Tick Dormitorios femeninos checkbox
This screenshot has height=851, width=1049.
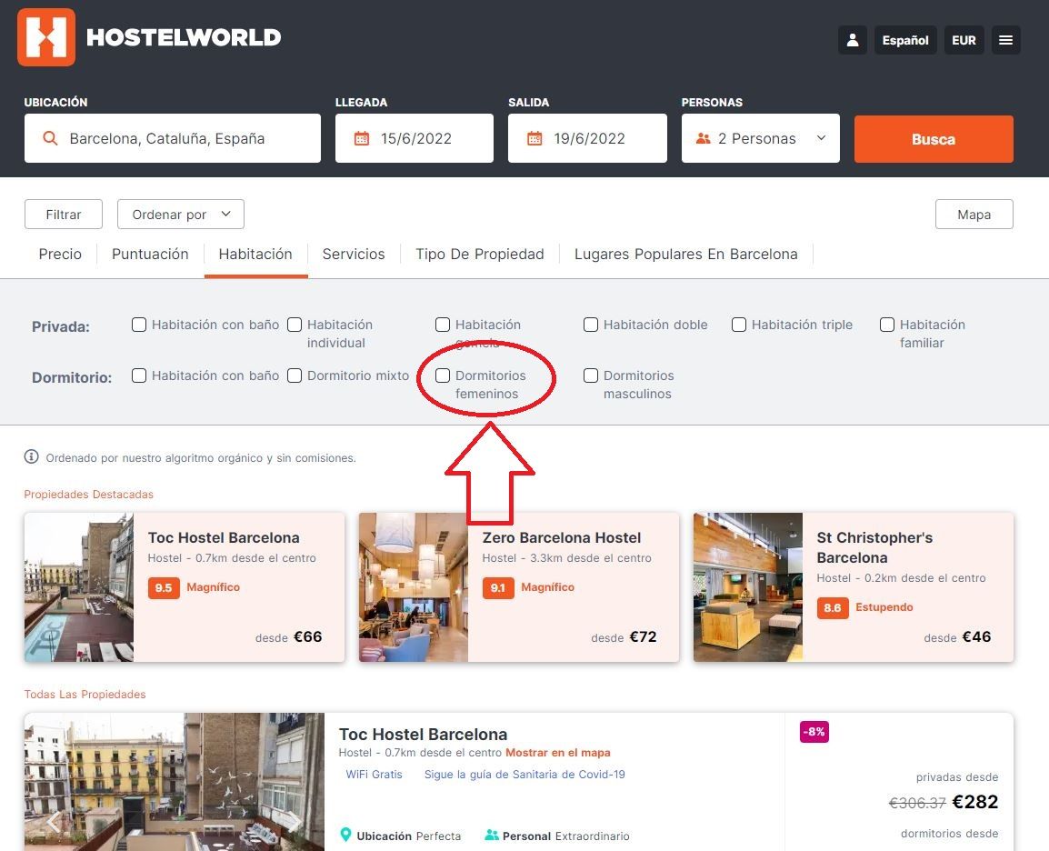pyautogui.click(x=443, y=375)
